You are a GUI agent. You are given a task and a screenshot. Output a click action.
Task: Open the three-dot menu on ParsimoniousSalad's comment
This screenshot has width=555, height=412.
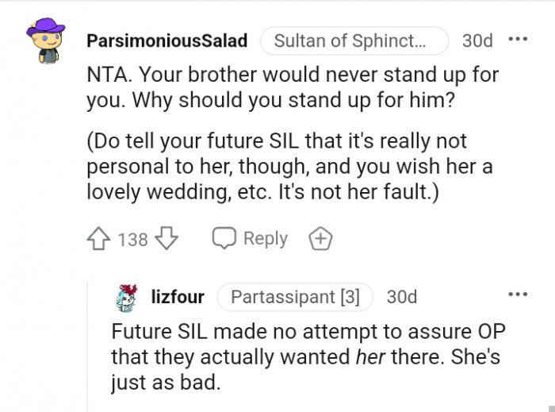[x=516, y=39]
